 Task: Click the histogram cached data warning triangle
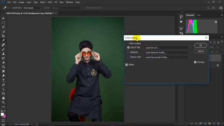tap(216, 22)
